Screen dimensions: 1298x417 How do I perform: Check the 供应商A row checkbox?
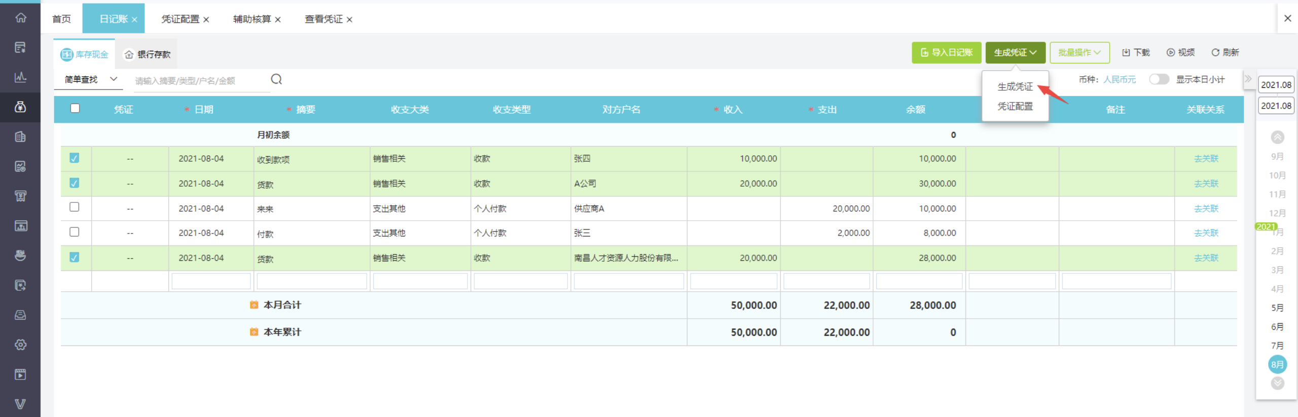(75, 207)
